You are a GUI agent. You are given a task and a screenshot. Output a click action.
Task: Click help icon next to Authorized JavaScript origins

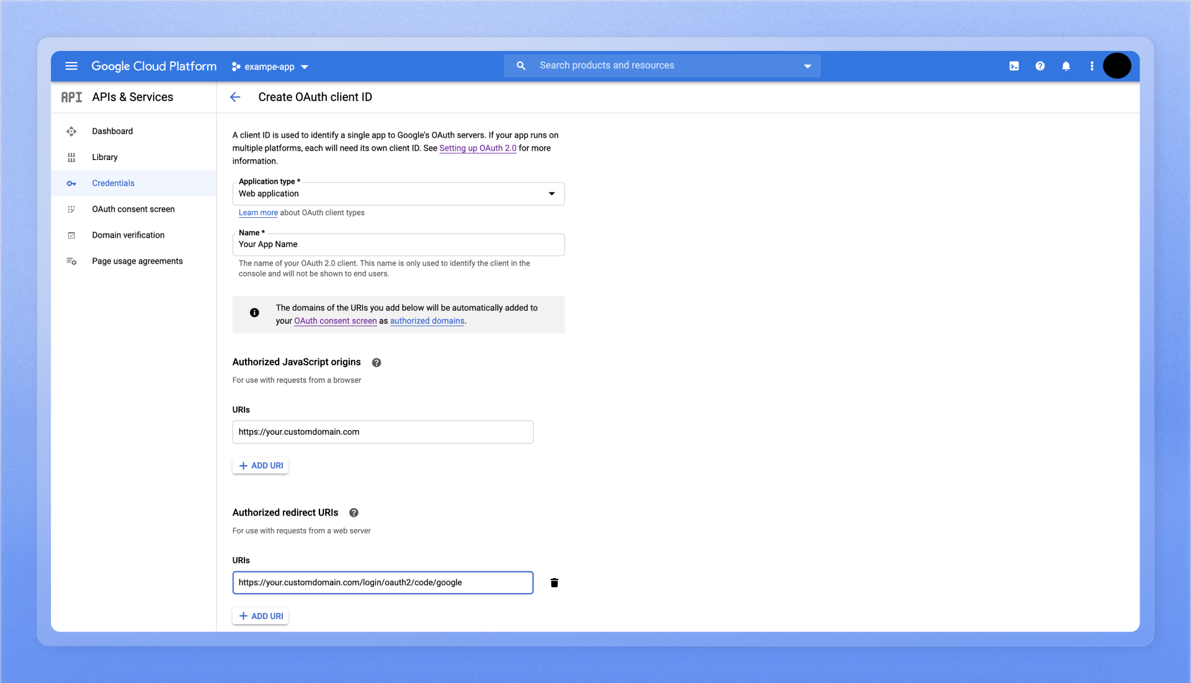[x=376, y=363]
